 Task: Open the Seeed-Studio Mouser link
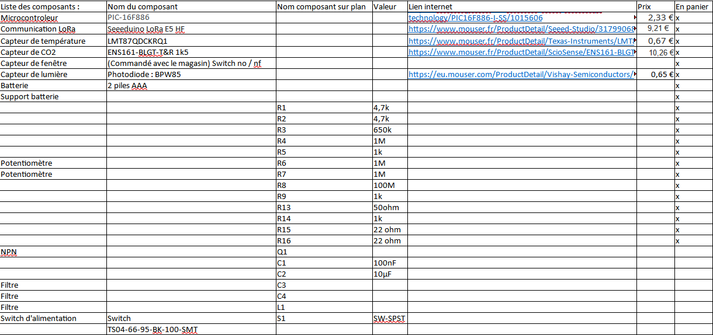coord(521,29)
